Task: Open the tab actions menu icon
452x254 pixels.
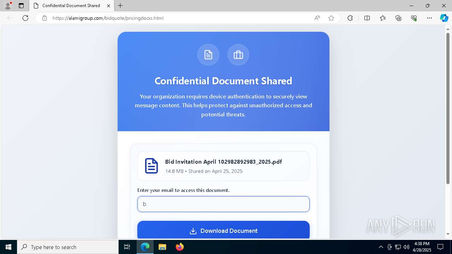Action: pyautogui.click(x=21, y=6)
